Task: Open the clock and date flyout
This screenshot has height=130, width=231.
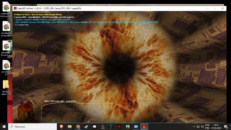Action: [216, 126]
